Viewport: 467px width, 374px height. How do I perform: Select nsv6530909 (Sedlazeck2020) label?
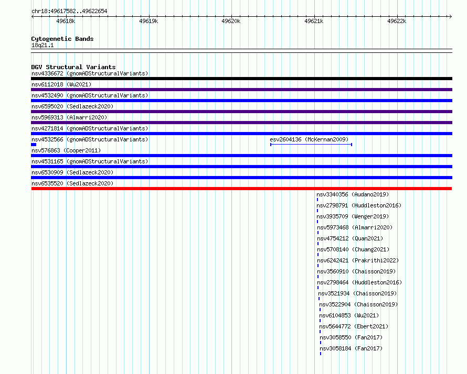pos(72,172)
